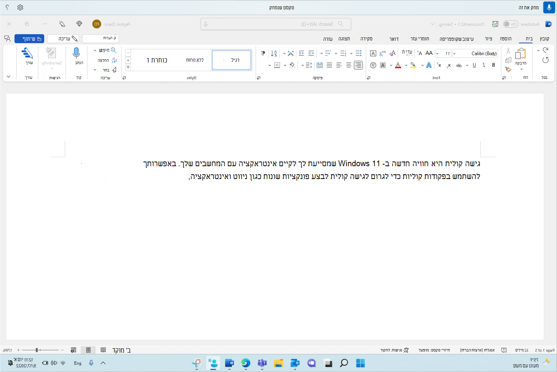Click the Paste clipboard icon

521,54
